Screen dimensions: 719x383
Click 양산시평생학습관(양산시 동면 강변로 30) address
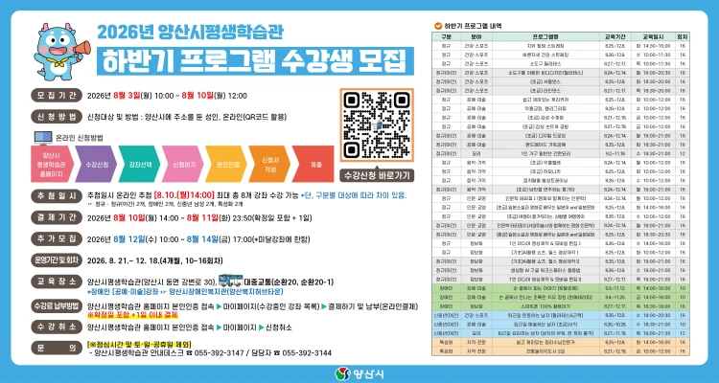tap(151, 282)
